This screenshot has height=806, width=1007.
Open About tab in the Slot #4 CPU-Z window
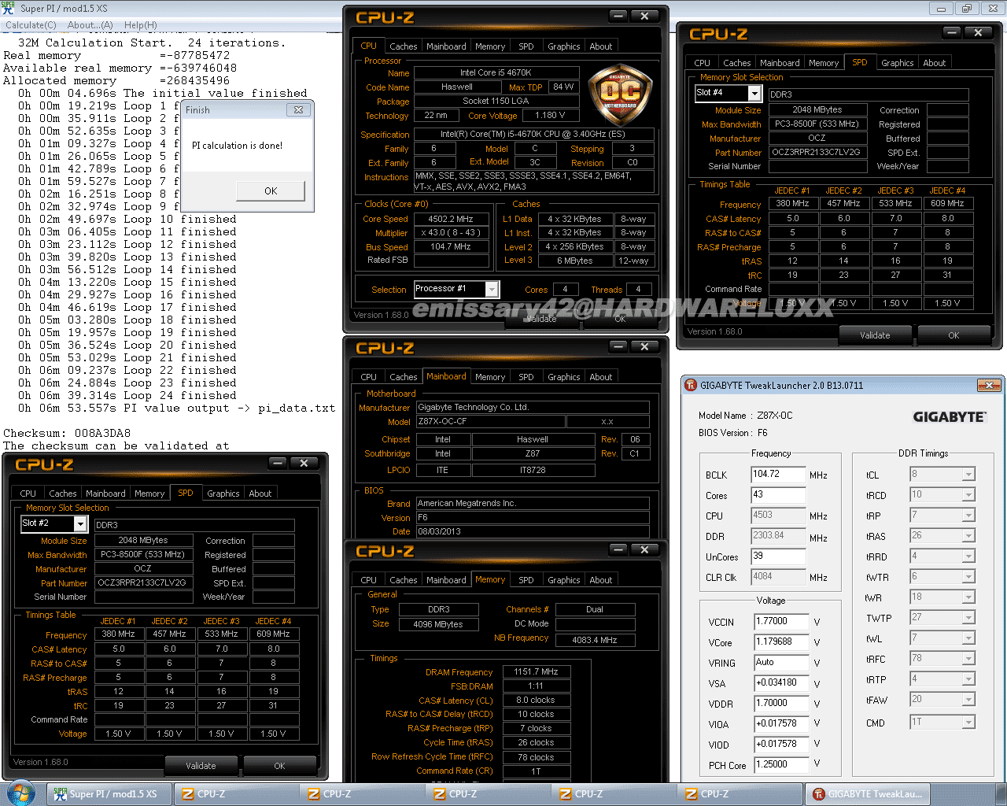[x=935, y=63]
